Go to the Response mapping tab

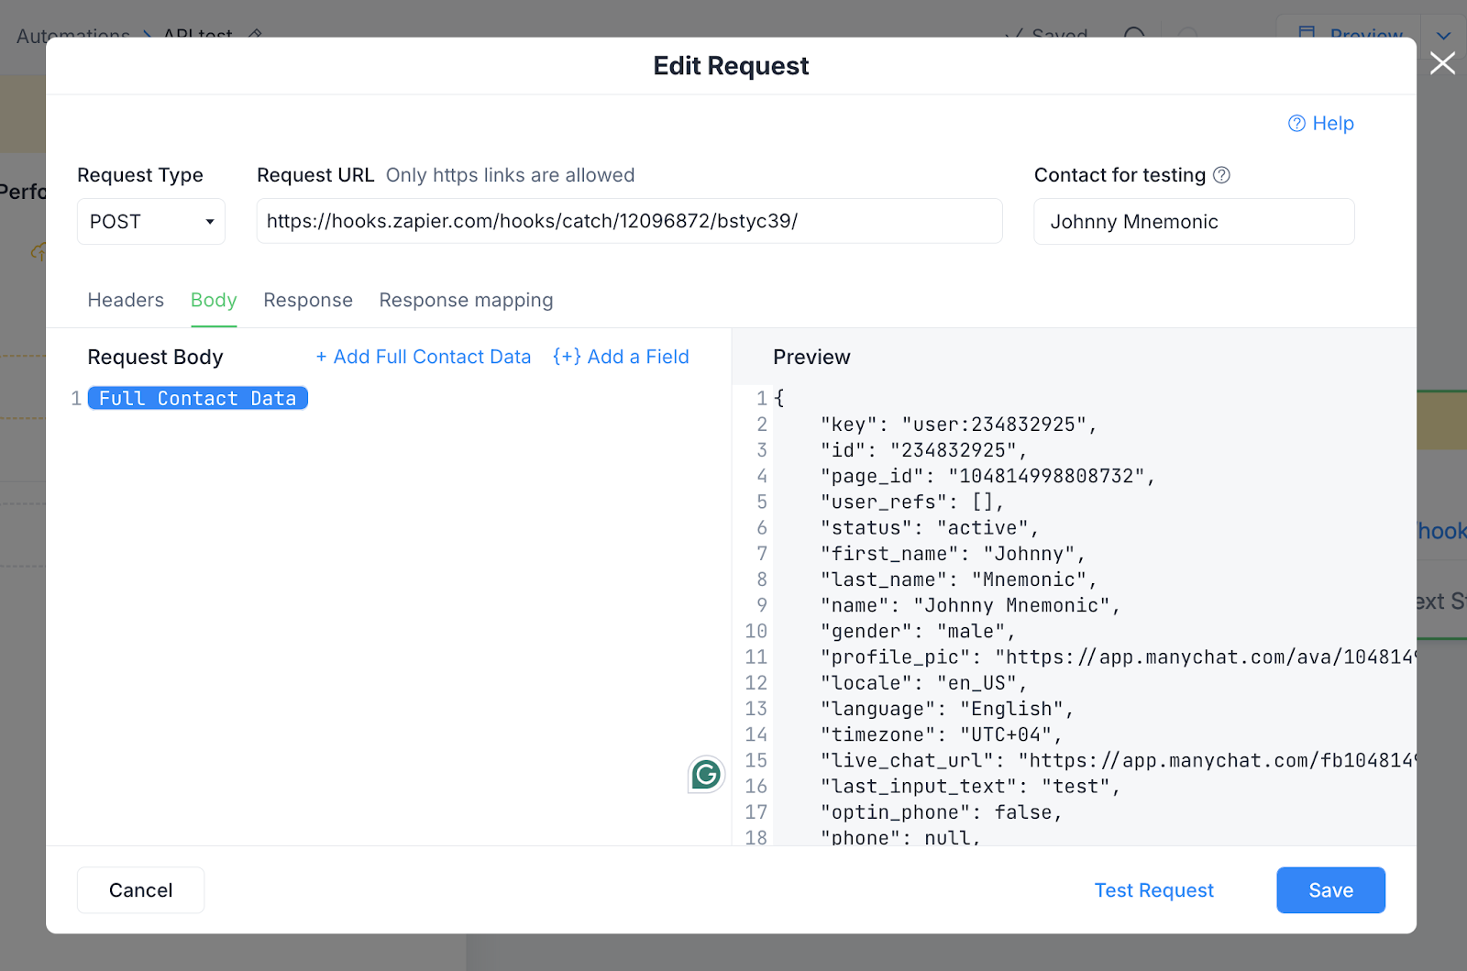(466, 301)
